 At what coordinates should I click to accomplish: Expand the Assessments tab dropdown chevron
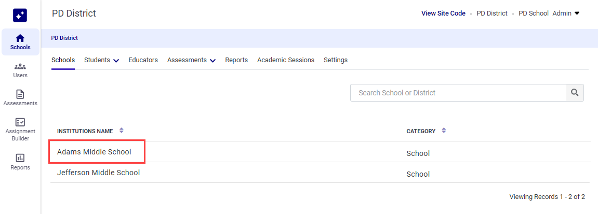[213, 61]
